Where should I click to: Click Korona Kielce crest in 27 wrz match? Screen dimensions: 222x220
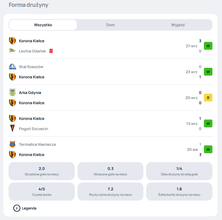point(12,41)
